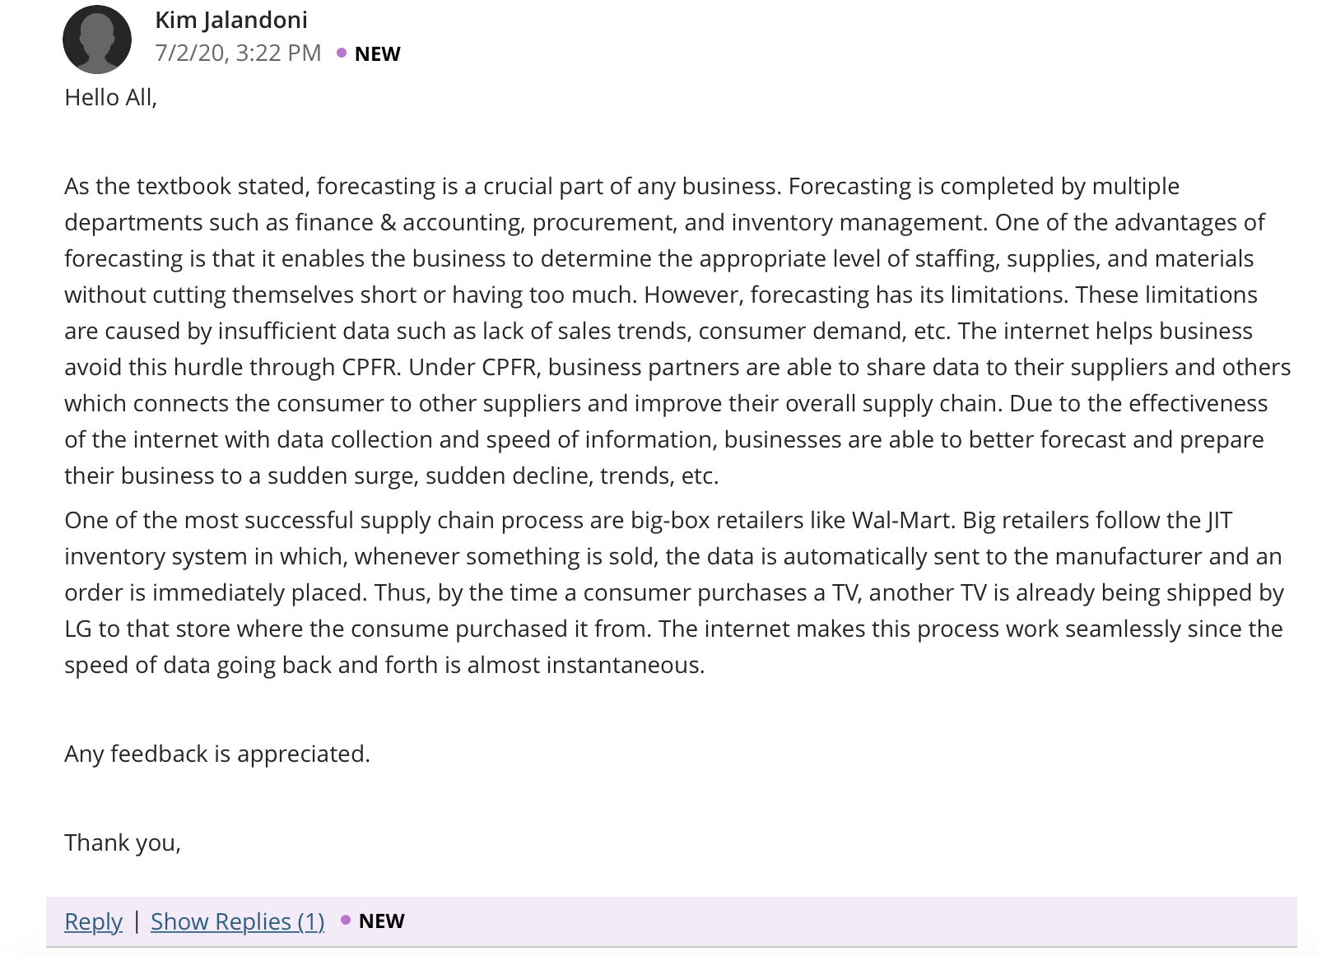Click the word Wal-Mart in the post
This screenshot has height=956, width=1317.
[902, 520]
